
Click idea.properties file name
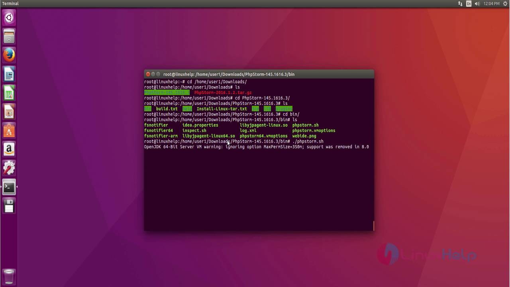tap(200, 125)
